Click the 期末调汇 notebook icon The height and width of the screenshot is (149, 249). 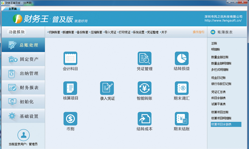[x=182, y=88]
